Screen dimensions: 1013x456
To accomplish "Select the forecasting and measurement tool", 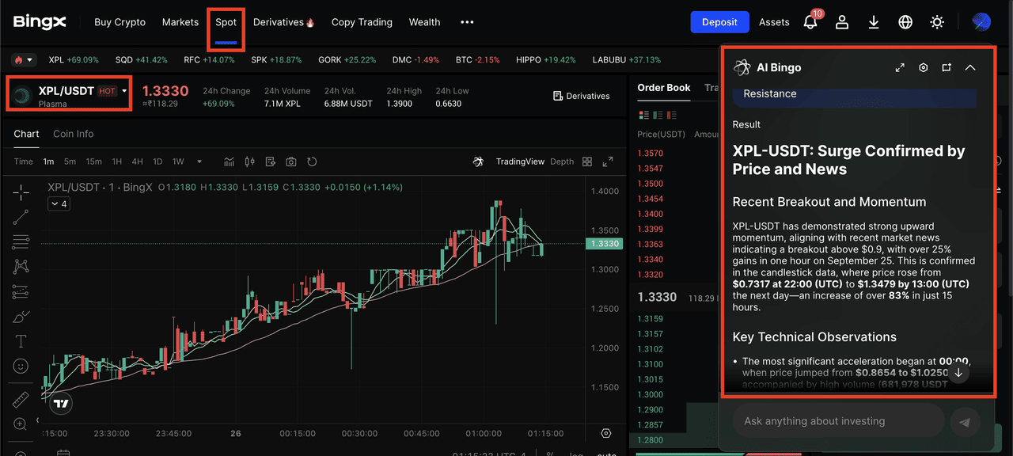I will point(21,291).
